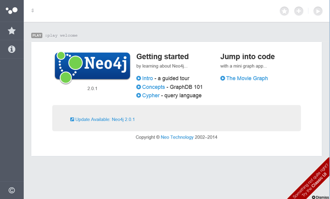Open the favorites star in sidebar

point(12,31)
